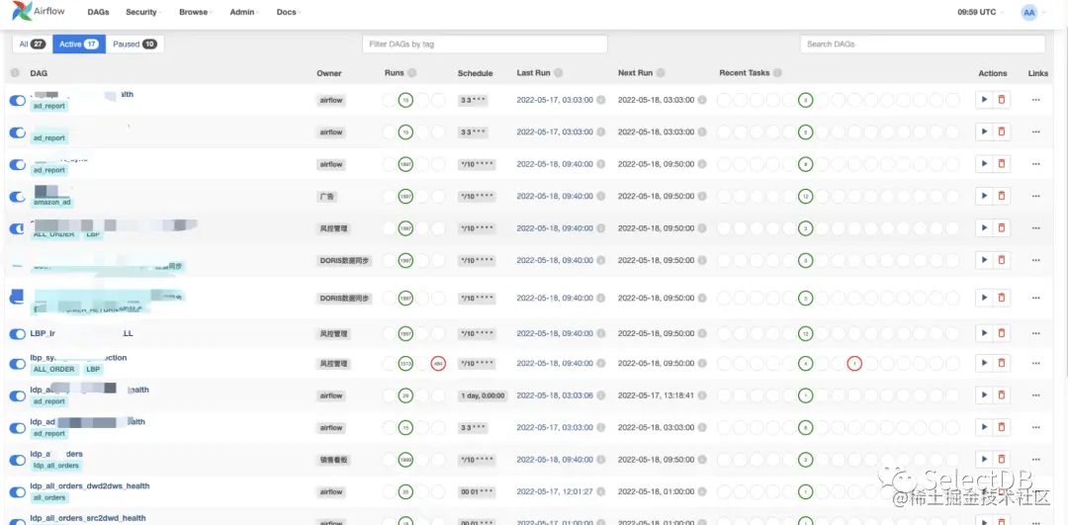Trigger the lbp_sy DAG with 484 failed runs
This screenshot has height=525, width=1068.
[x=984, y=364]
